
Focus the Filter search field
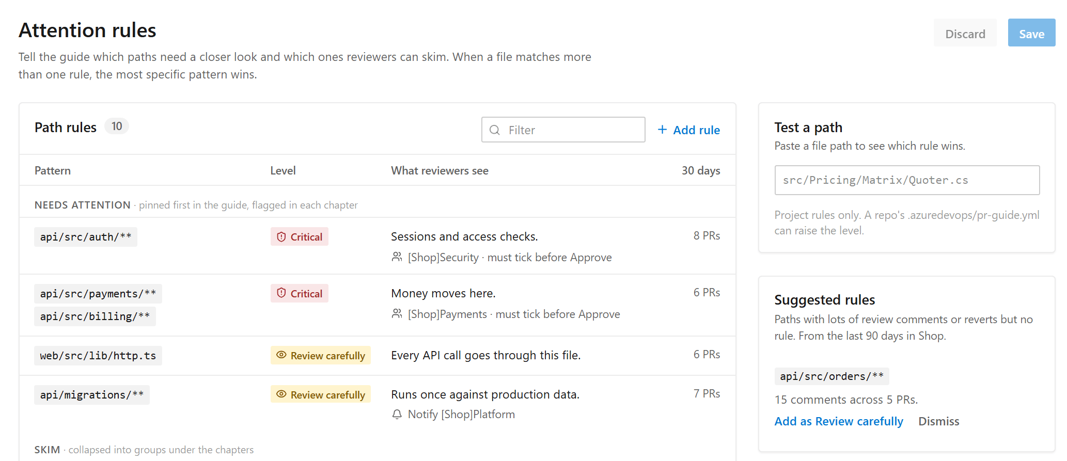click(563, 130)
